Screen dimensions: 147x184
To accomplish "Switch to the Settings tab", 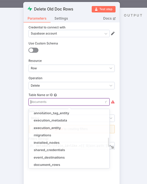I will (61, 18).
